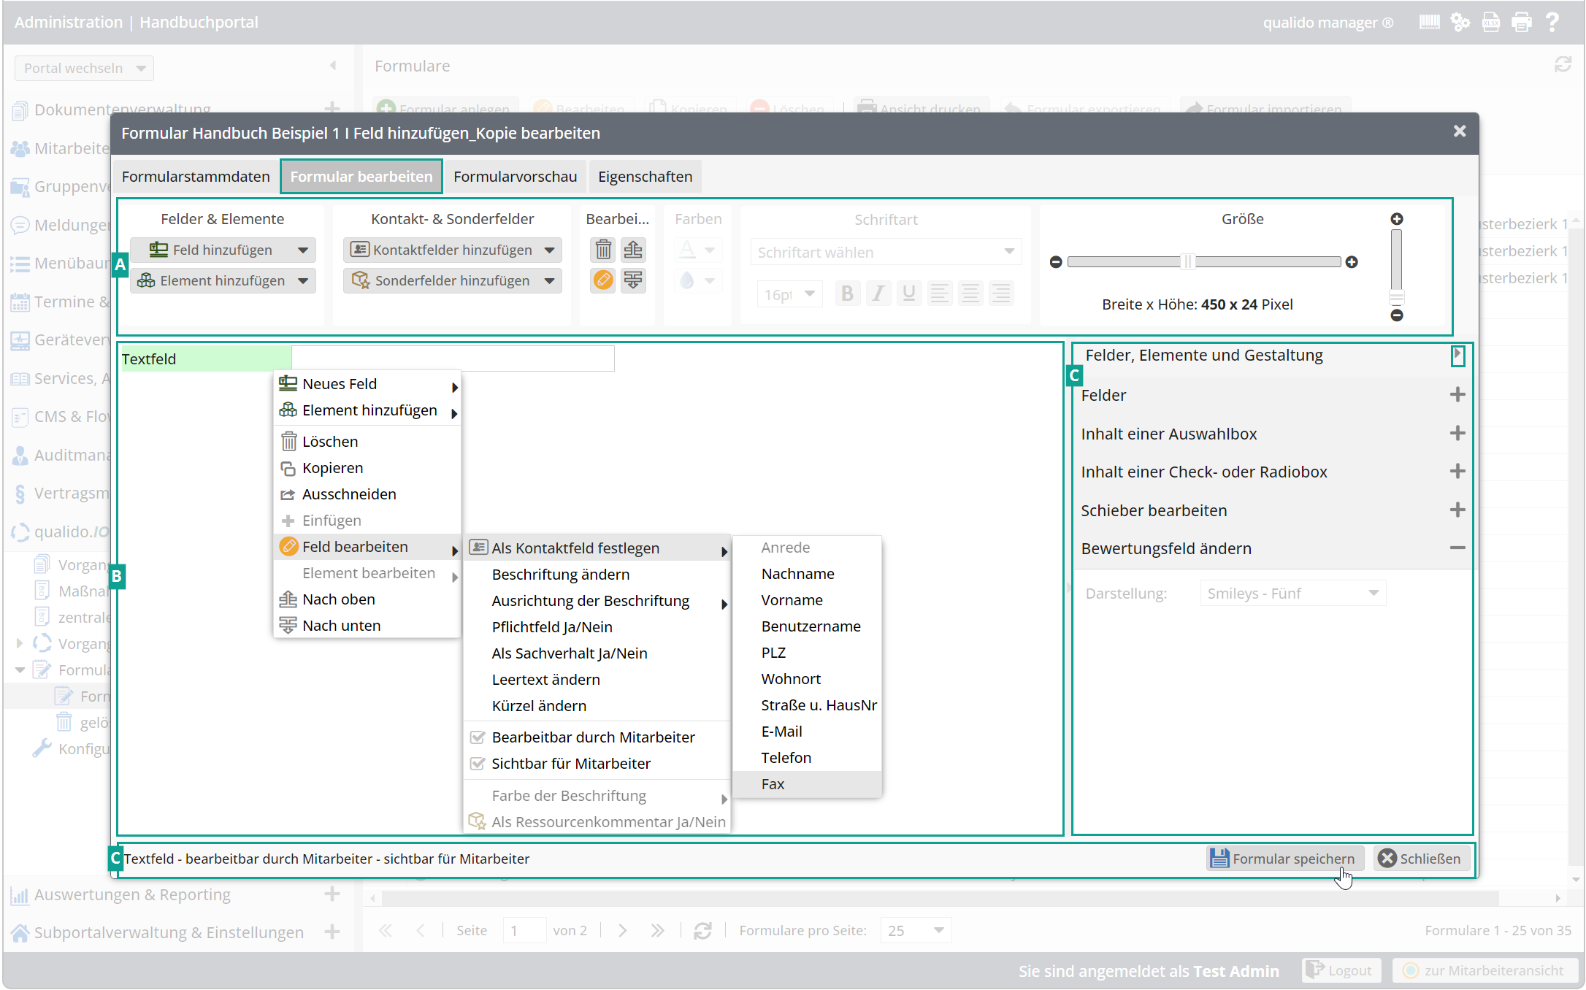The height and width of the screenshot is (990, 1586).
Task: Select Pflichtfeld Ja/Nein menu entry
Action: click(597, 627)
